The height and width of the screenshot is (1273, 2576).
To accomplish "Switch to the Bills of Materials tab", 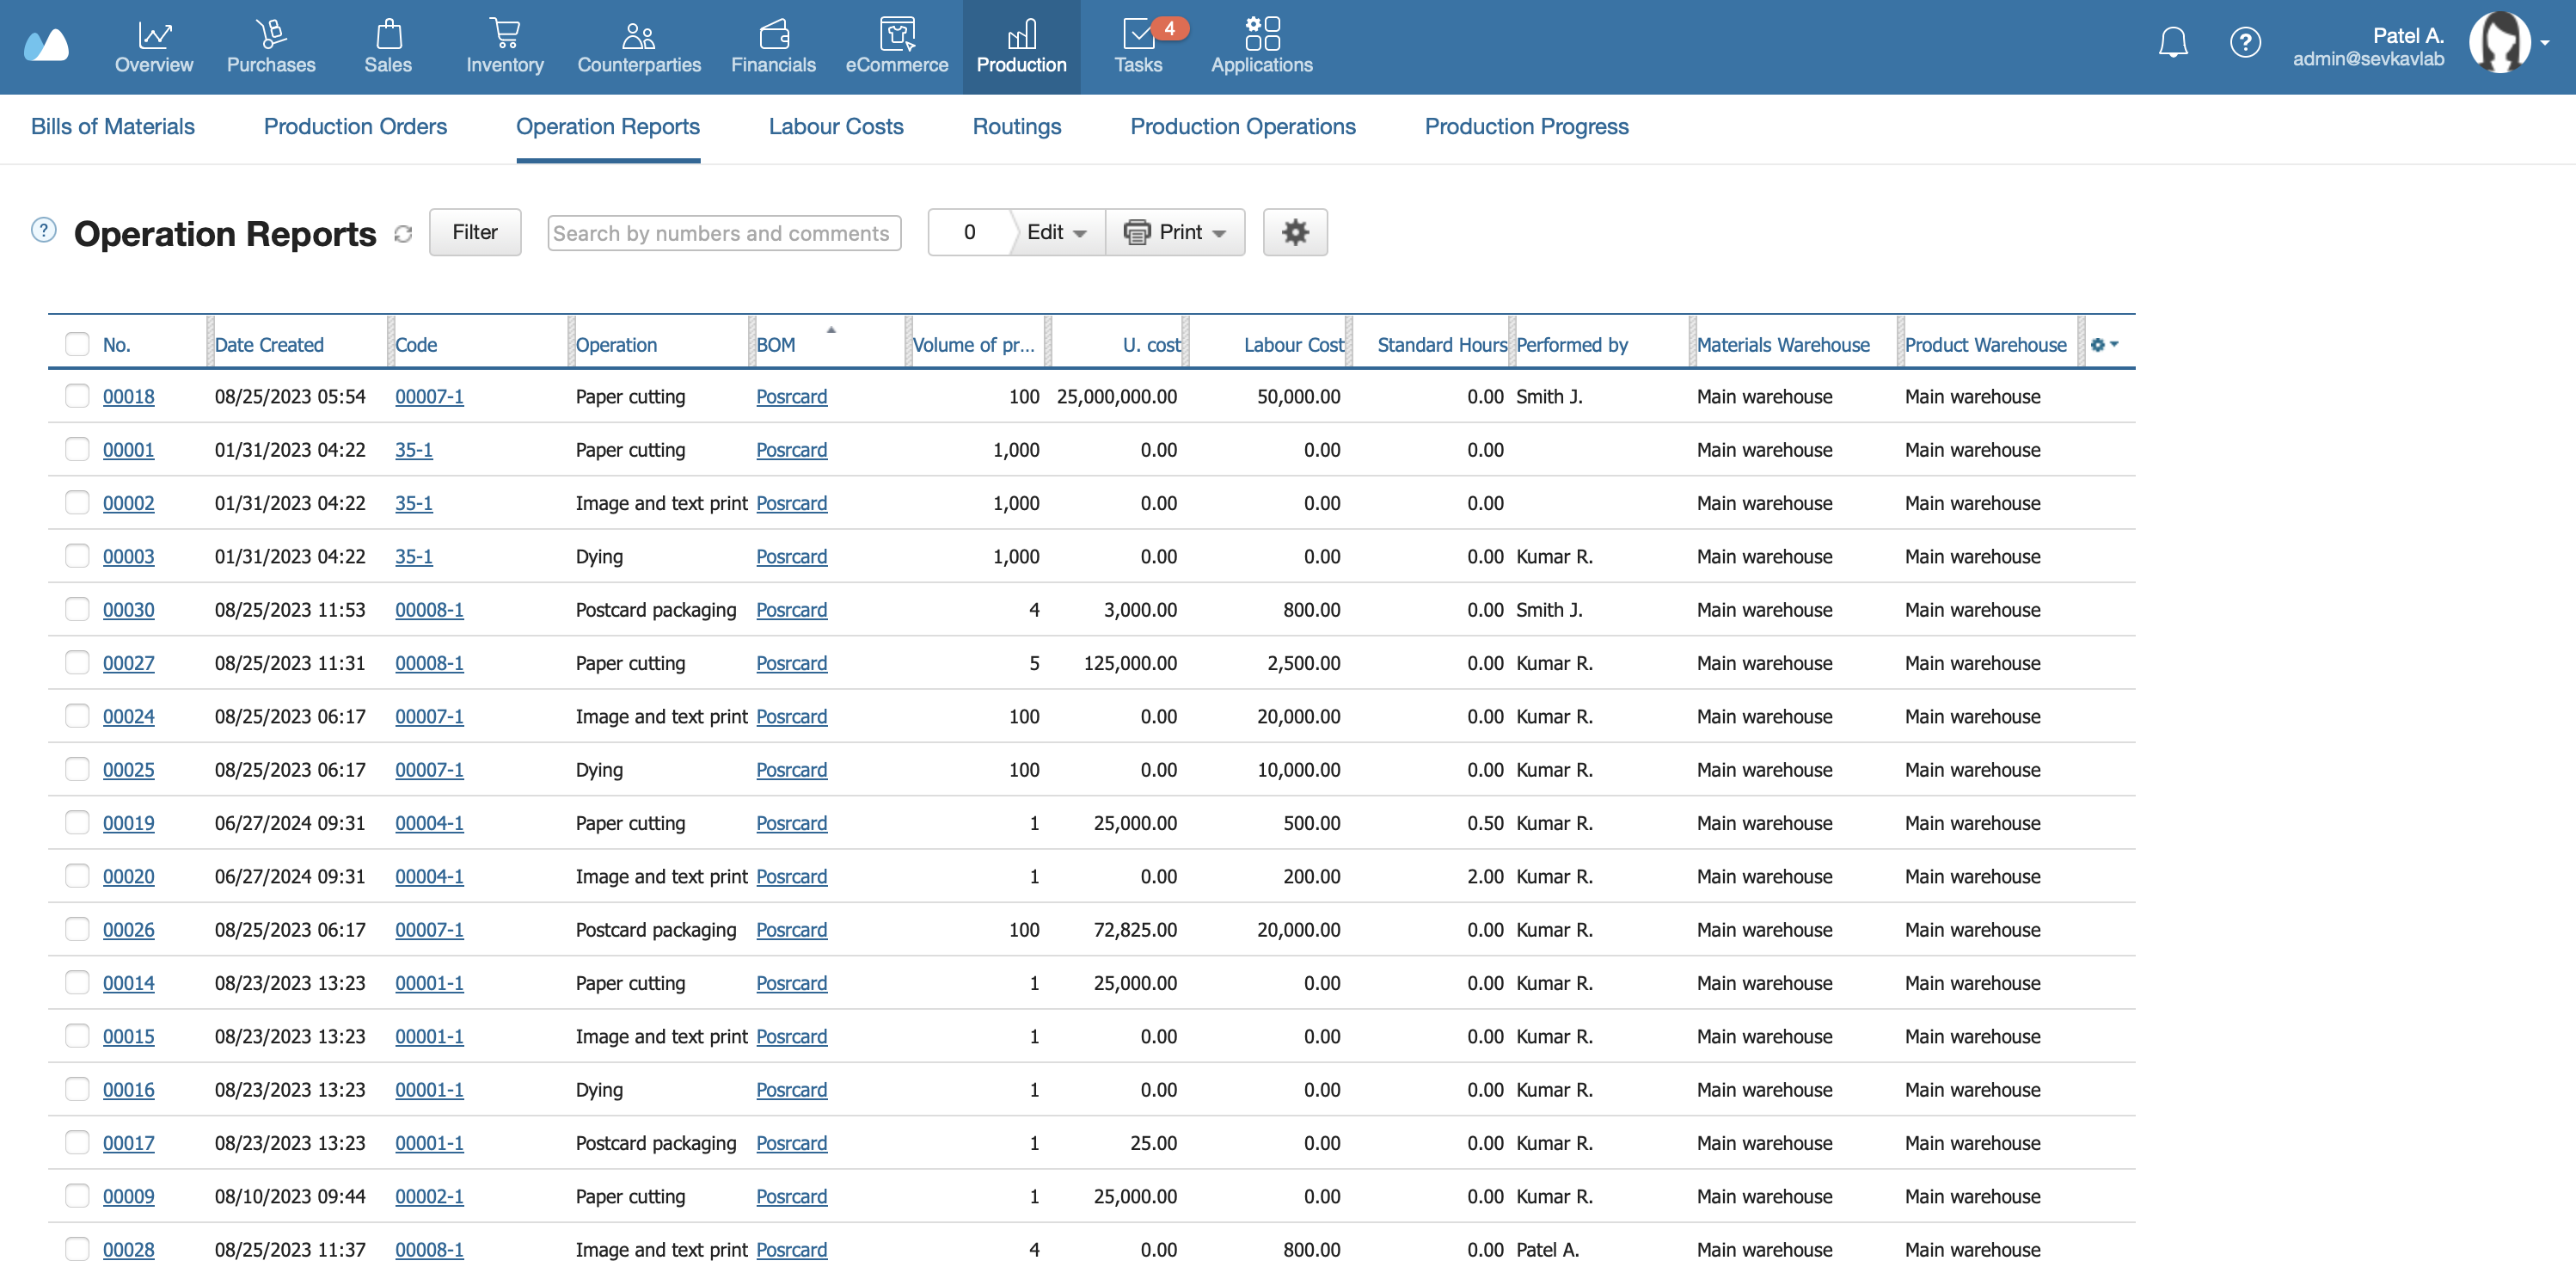I will tap(113, 127).
